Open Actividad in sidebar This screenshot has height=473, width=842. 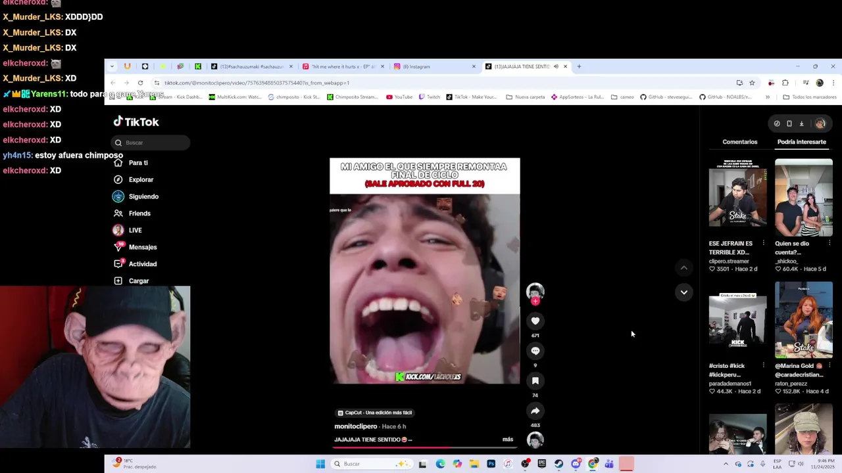pyautogui.click(x=135, y=264)
